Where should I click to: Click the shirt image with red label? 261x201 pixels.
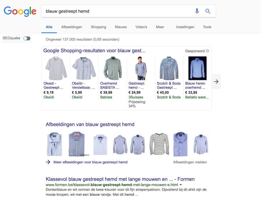coord(77,144)
